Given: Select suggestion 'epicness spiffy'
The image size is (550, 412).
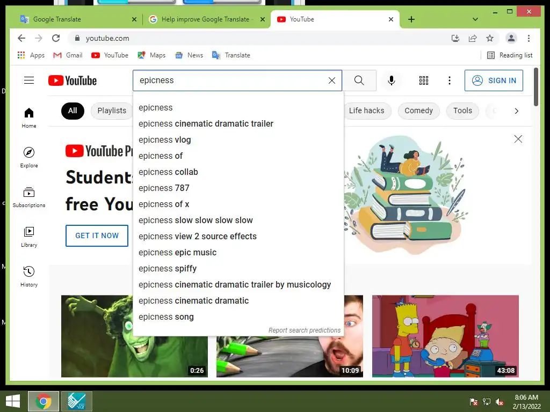Looking at the screenshot, I should coord(238,269).
